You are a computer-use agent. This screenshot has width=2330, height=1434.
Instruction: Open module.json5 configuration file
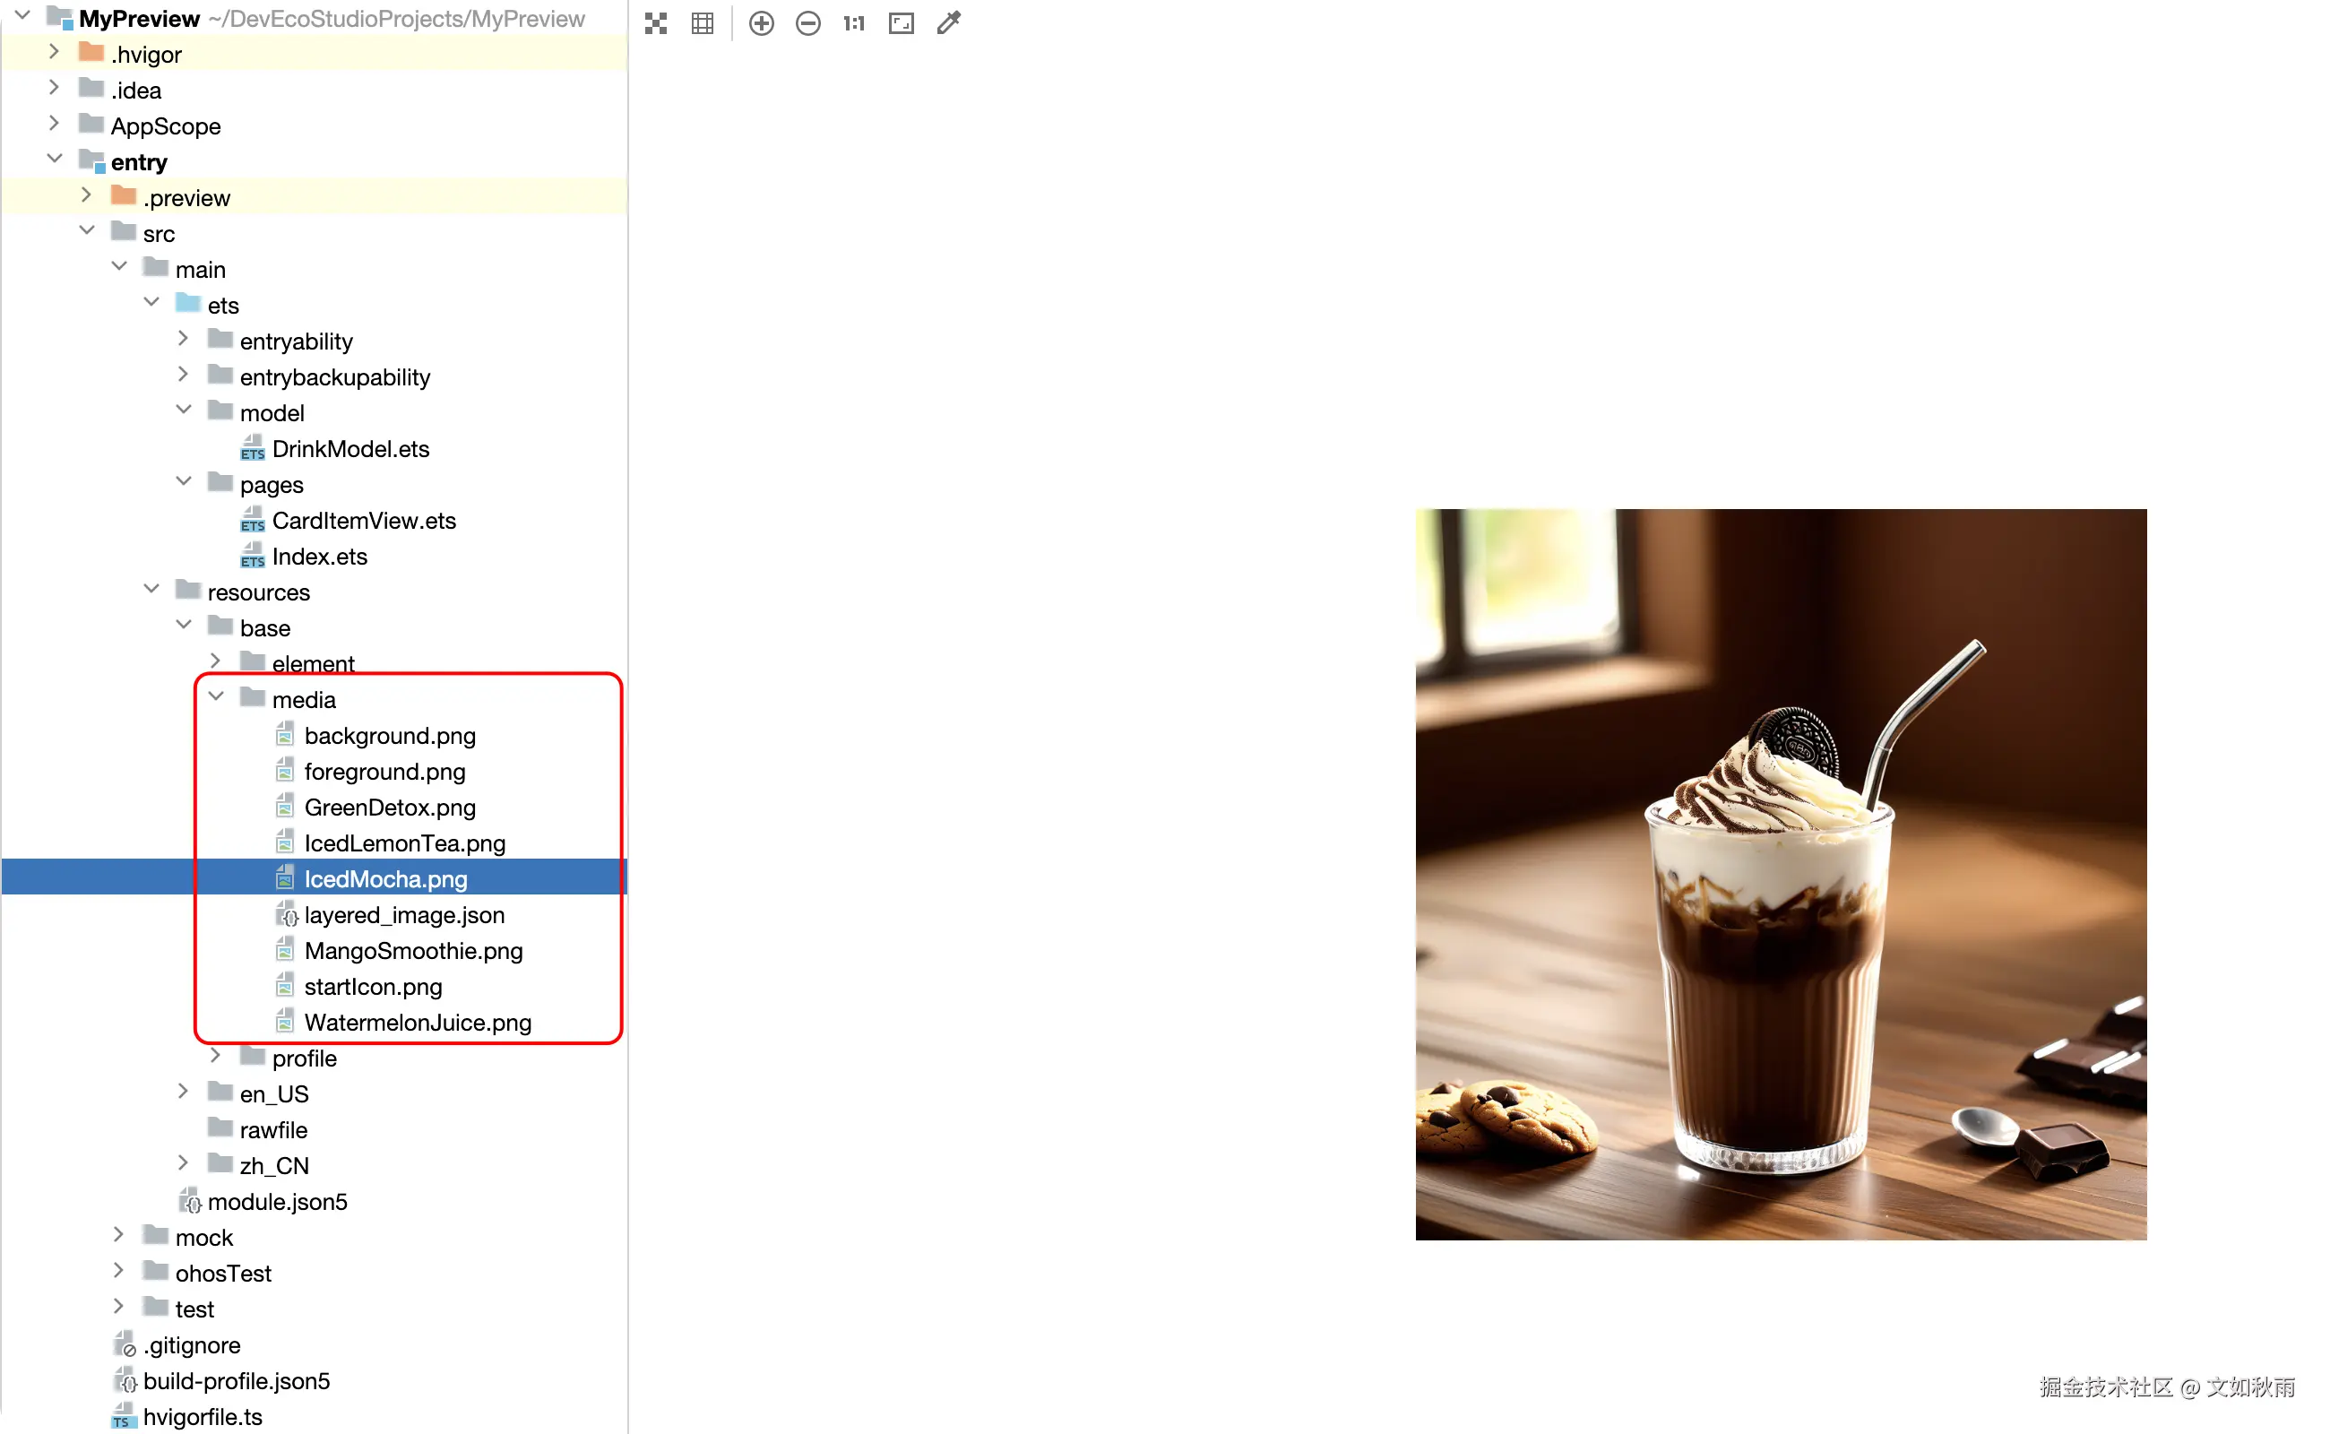click(277, 1202)
